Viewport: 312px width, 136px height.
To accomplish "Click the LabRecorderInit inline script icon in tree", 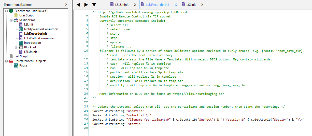I will [21, 34].
